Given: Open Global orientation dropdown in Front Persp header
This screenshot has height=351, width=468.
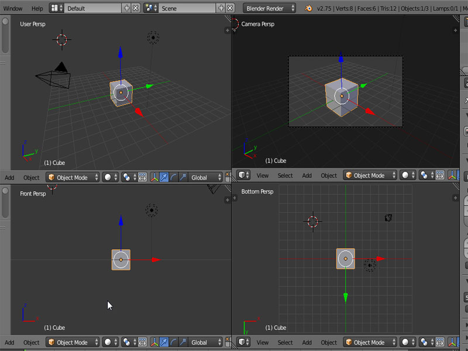Looking at the screenshot, I should coord(206,342).
